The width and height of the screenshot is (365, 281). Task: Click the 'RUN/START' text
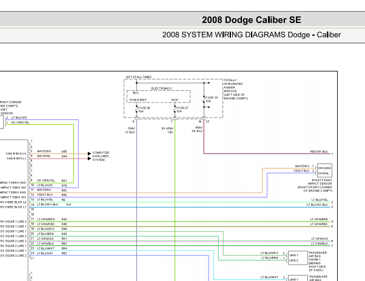pos(138,100)
